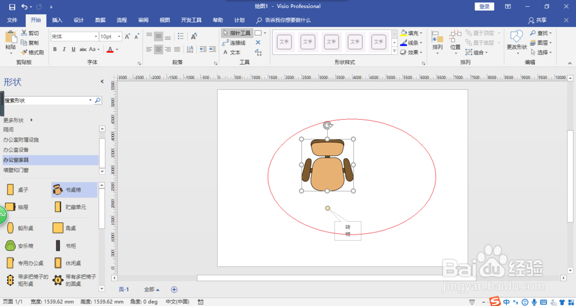
Task: Decrease indent in paragraph group
Action: tap(203, 49)
